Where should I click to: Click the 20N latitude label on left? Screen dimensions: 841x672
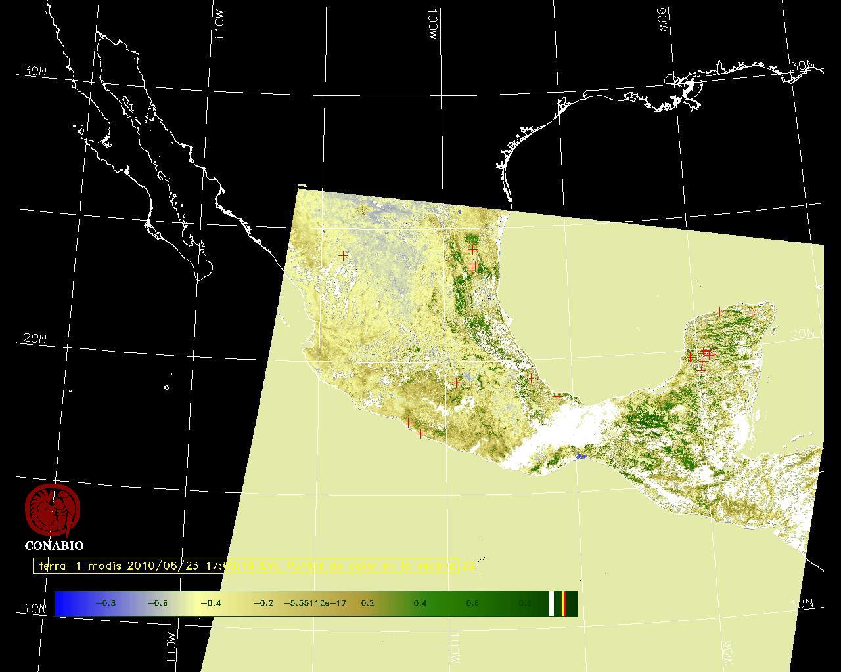coord(35,339)
